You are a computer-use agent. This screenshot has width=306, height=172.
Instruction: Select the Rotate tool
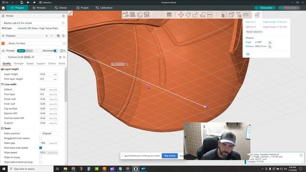(x=188, y=15)
